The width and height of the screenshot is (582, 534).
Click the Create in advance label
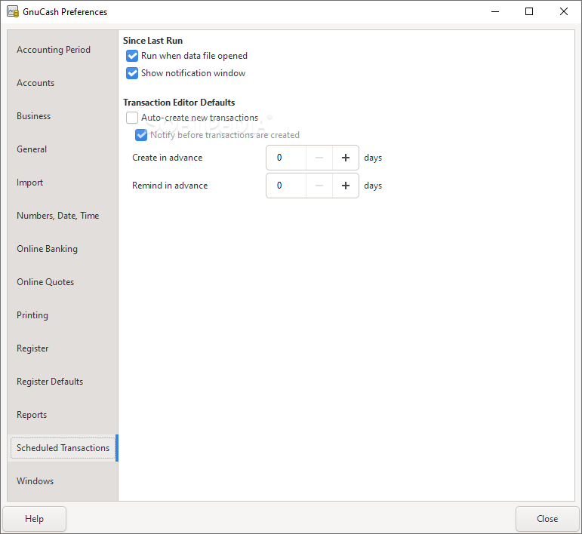(x=167, y=158)
